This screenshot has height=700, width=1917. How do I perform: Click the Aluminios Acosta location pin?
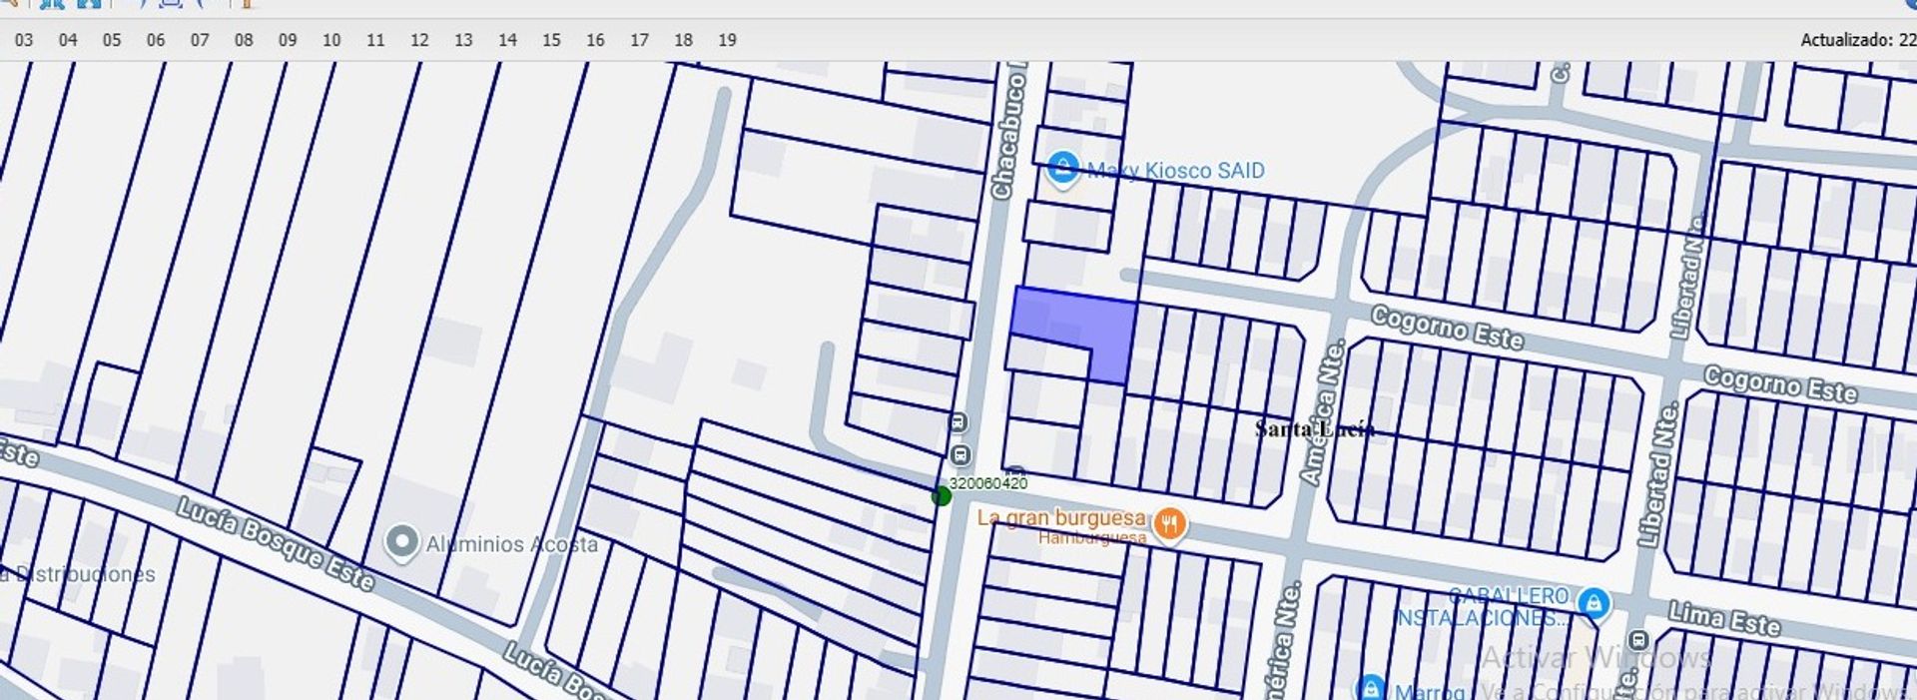click(401, 542)
